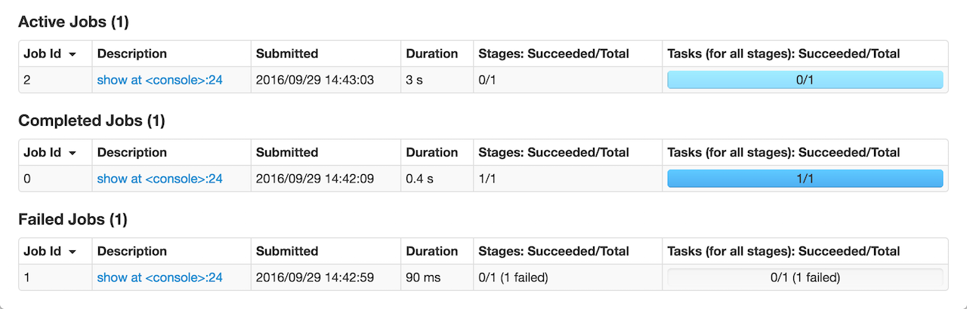This screenshot has height=309, width=967.
Task: Click the Job Id sort arrow in Active Jobs
Action: [x=73, y=54]
